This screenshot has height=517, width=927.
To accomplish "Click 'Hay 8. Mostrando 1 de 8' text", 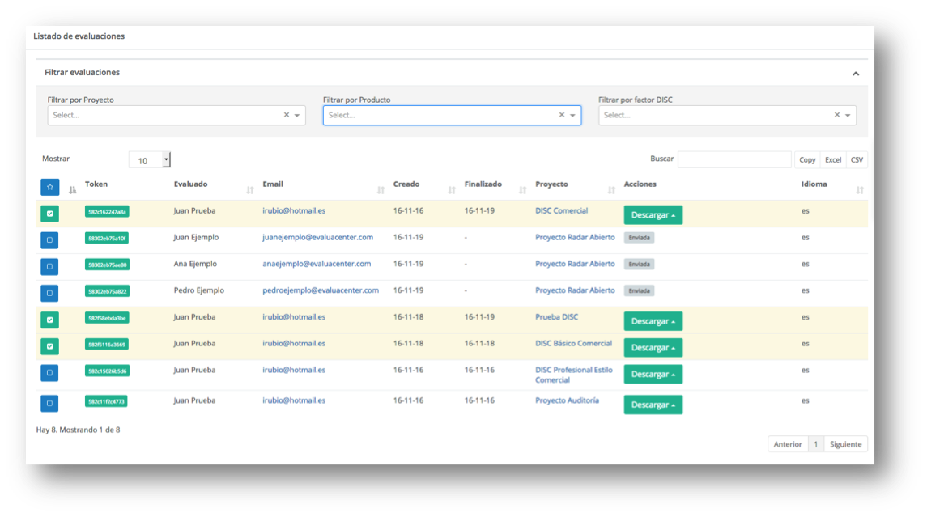I will pyautogui.click(x=78, y=430).
